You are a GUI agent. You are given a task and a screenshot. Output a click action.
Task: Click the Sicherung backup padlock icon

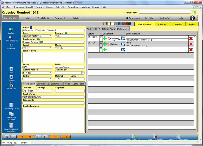pos(11,85)
